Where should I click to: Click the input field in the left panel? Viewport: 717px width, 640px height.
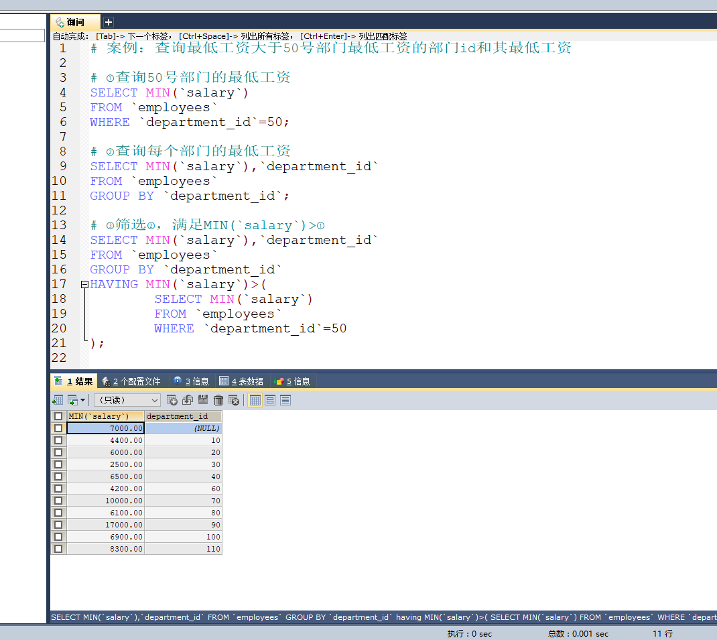click(22, 36)
